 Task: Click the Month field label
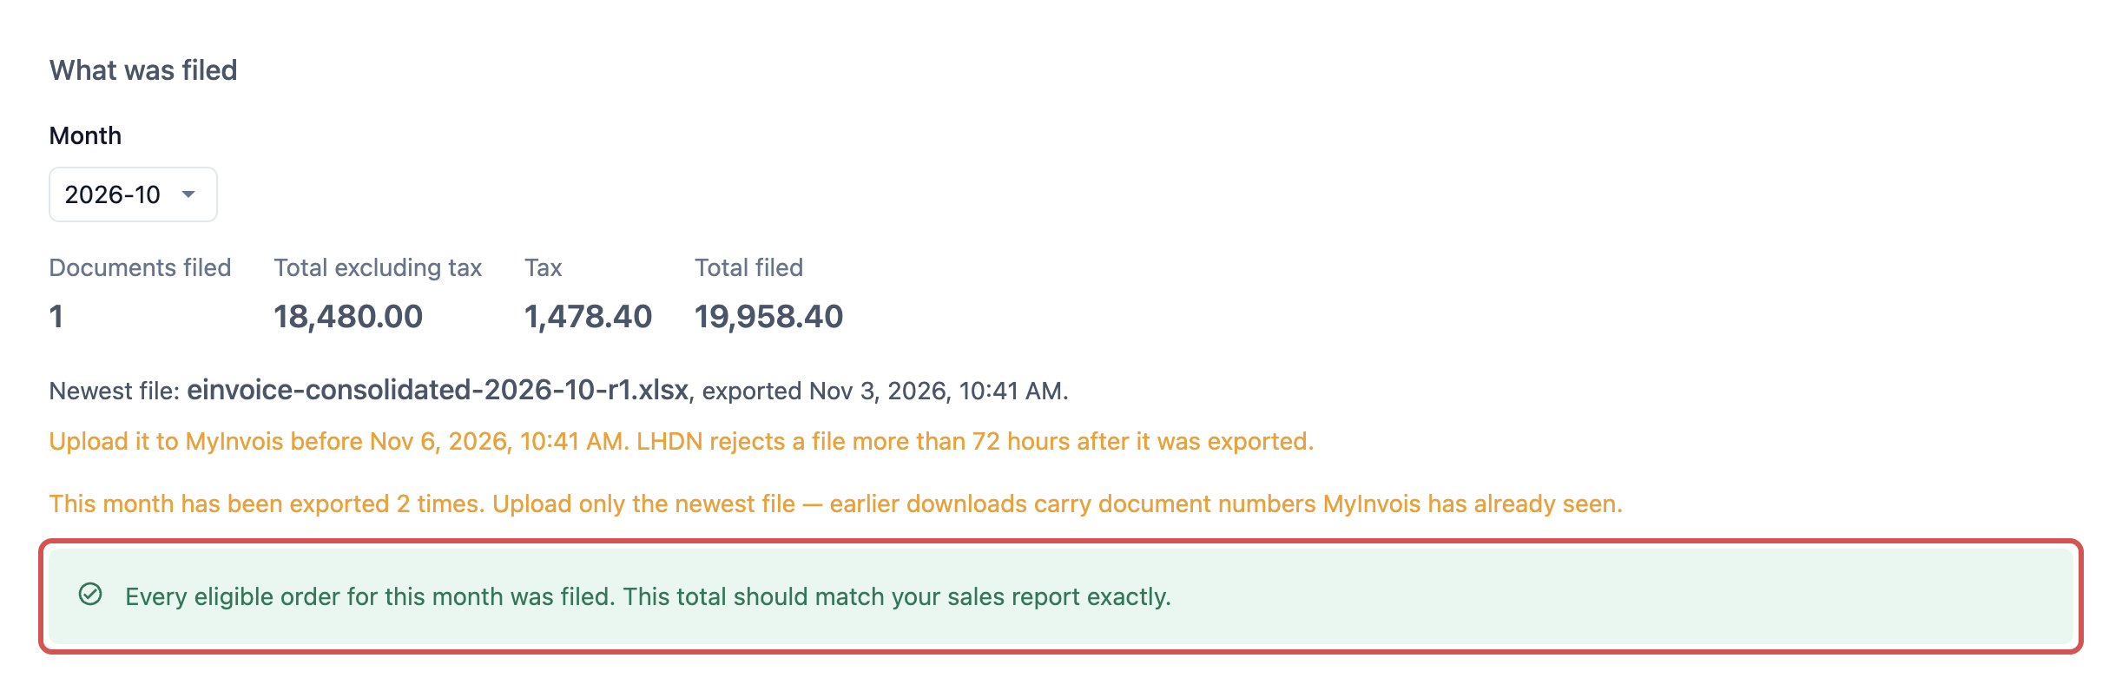click(x=85, y=136)
